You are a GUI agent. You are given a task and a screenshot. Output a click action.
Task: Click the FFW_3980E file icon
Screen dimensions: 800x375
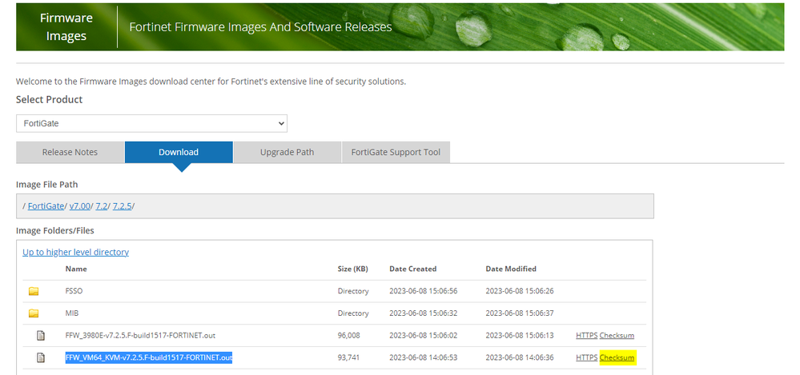40,336
